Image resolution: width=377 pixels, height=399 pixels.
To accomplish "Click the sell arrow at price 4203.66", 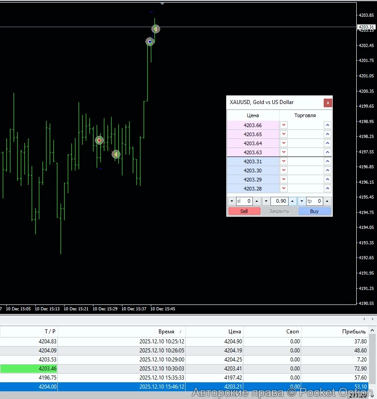I will tap(284, 125).
